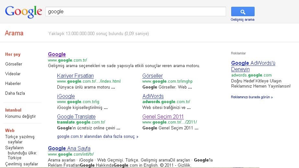The image size is (299, 168).
Task: Click Konumu değiştir link
Action: [20, 116]
